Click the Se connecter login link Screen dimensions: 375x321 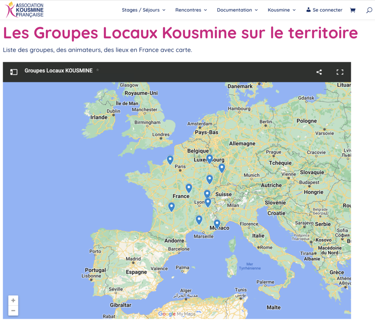point(324,10)
